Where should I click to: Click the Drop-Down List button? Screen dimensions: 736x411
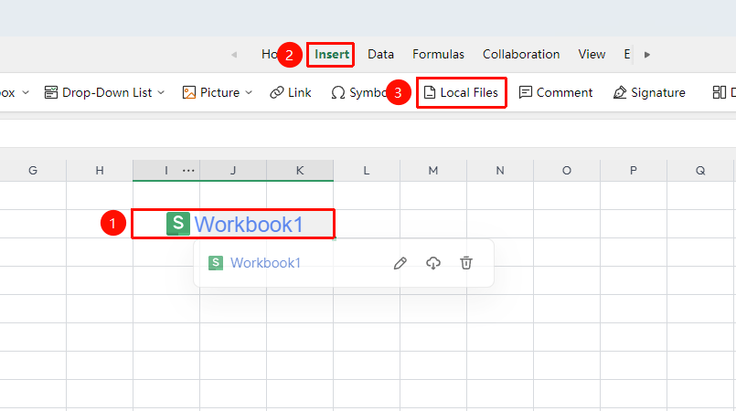(x=98, y=93)
